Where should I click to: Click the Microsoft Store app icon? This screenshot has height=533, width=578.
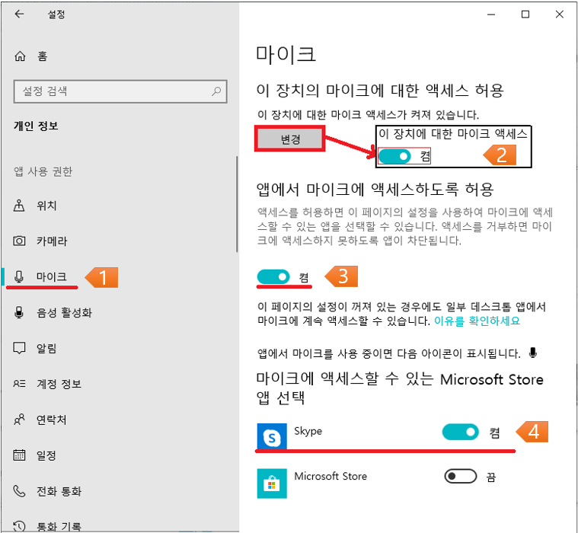point(272,484)
